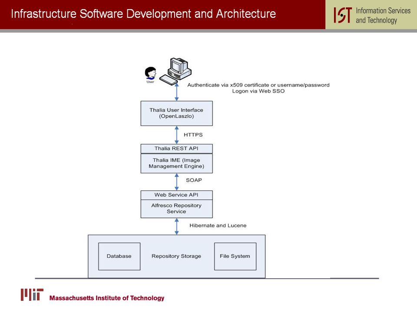Viewport: 417px width, 313px height.
Task: Select the Database box
Action: point(119,256)
